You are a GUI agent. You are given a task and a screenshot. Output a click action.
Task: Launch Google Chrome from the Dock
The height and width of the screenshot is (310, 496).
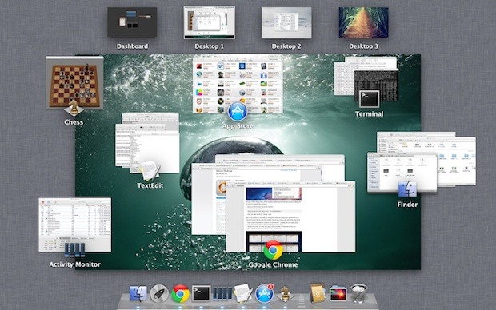[180, 293]
